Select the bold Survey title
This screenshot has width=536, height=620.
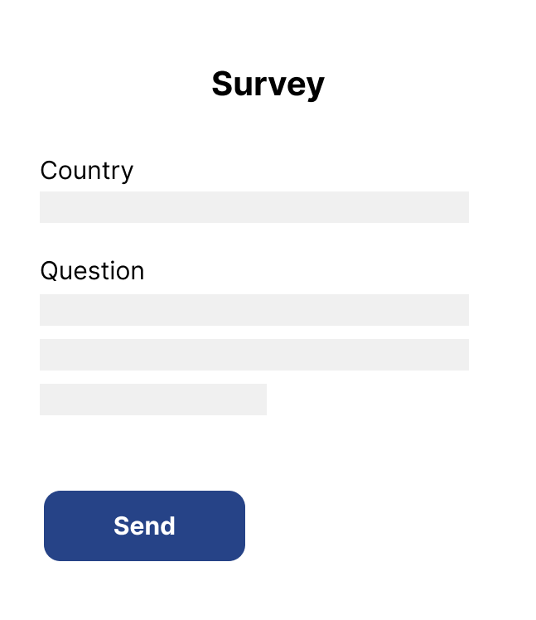268,84
